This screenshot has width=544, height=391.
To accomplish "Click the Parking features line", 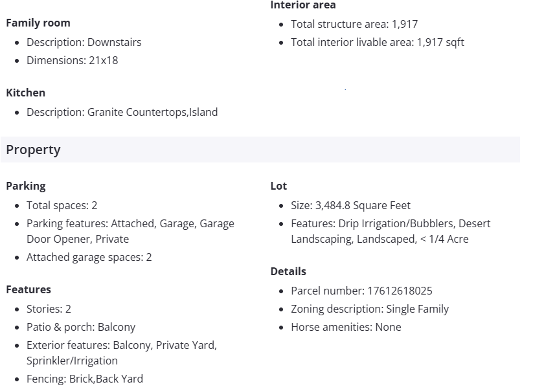I will tap(130, 223).
